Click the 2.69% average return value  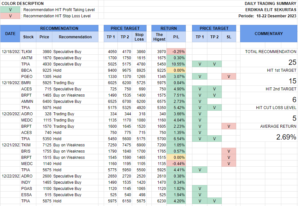pos(286,137)
